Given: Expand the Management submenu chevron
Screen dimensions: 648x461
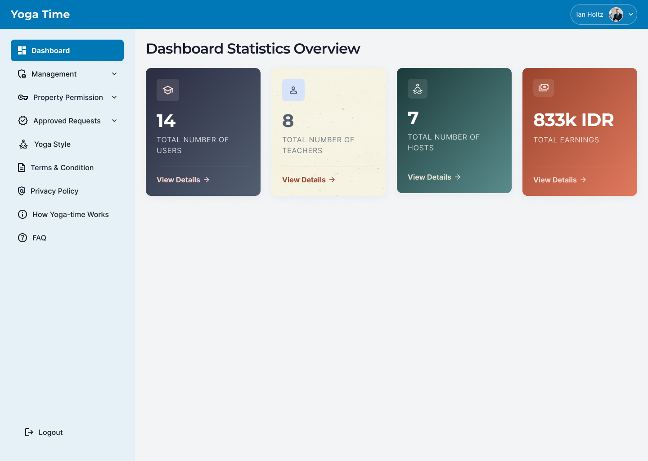Looking at the screenshot, I should click(x=114, y=74).
